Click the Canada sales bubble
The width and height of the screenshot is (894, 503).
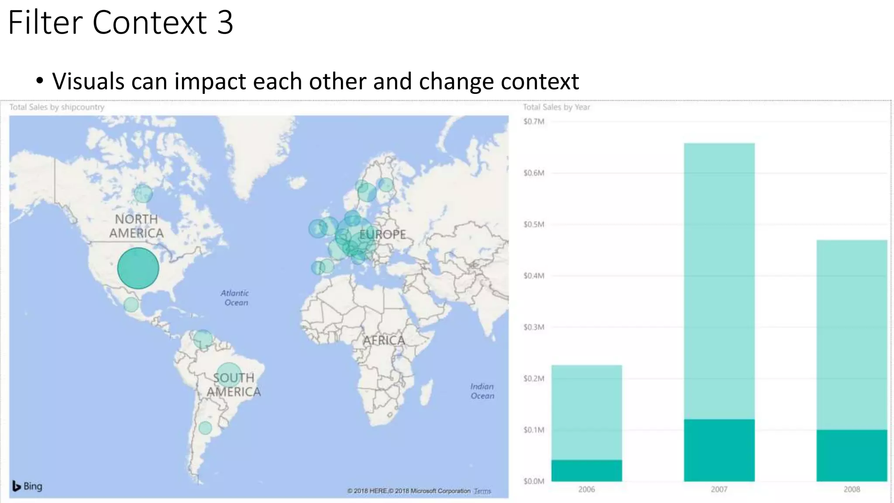pos(143,193)
